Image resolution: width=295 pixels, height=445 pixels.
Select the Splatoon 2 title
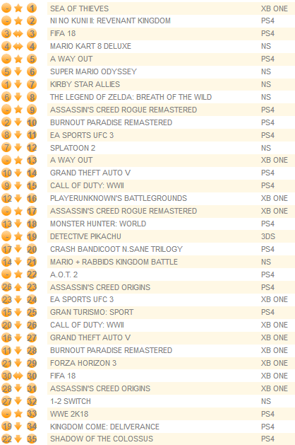73,148
